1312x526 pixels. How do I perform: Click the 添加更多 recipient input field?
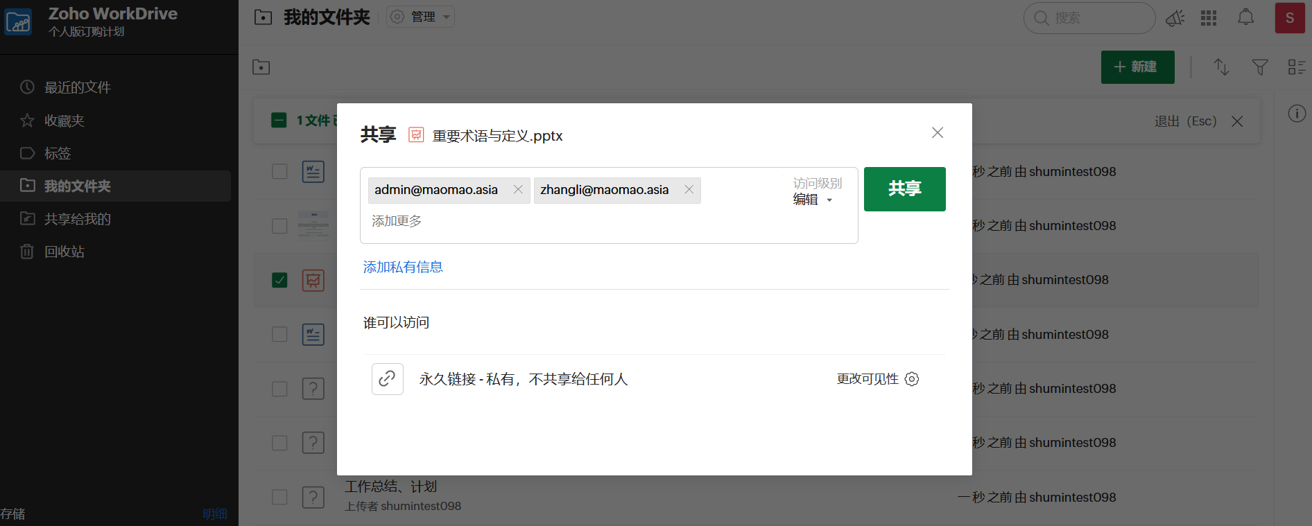485,221
